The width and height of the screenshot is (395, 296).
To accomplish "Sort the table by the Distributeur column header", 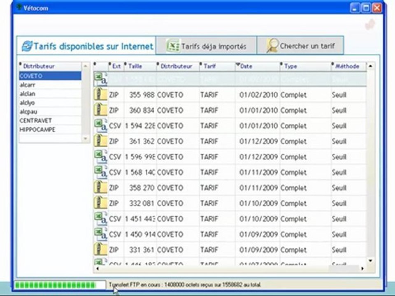I will [x=178, y=66].
